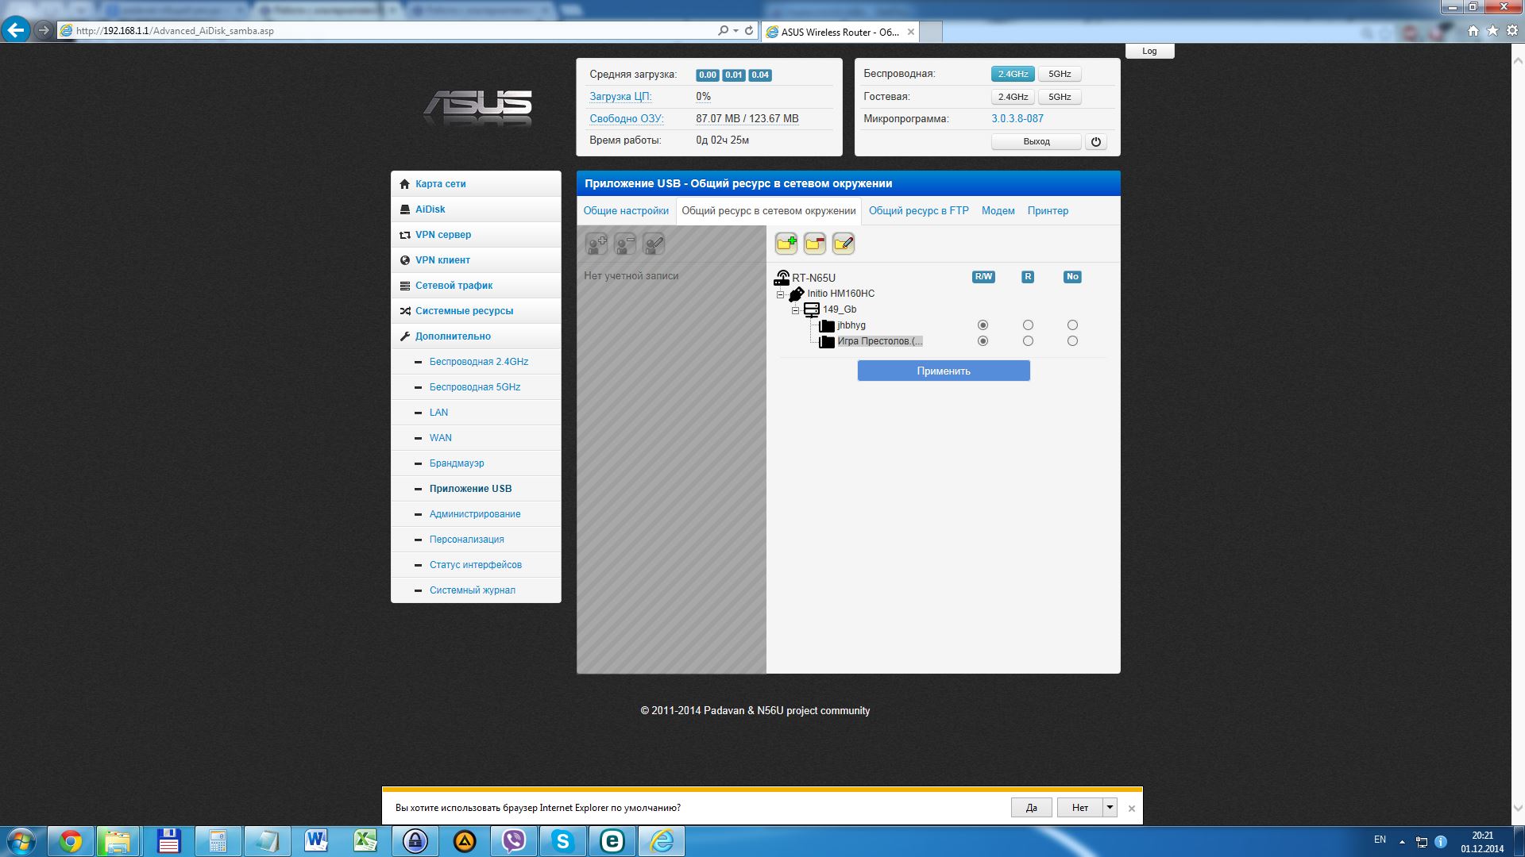1525x857 pixels.
Task: Collapse the Initio HM160HC tree node
Action: (x=780, y=294)
